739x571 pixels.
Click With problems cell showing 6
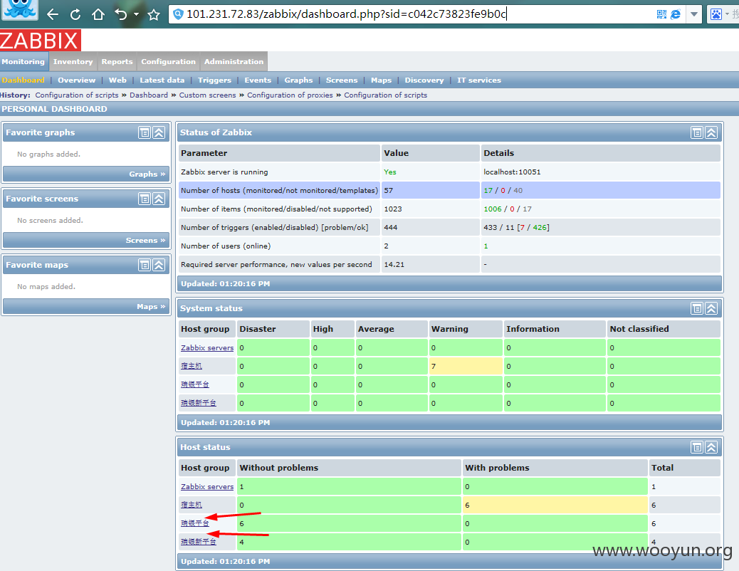[555, 505]
